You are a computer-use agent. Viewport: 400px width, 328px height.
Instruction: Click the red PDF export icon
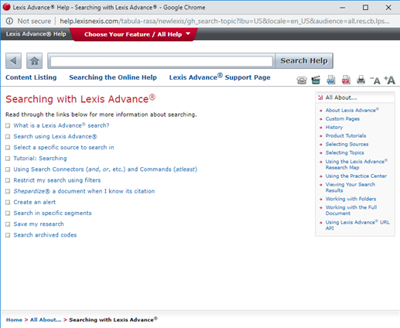tap(346, 80)
